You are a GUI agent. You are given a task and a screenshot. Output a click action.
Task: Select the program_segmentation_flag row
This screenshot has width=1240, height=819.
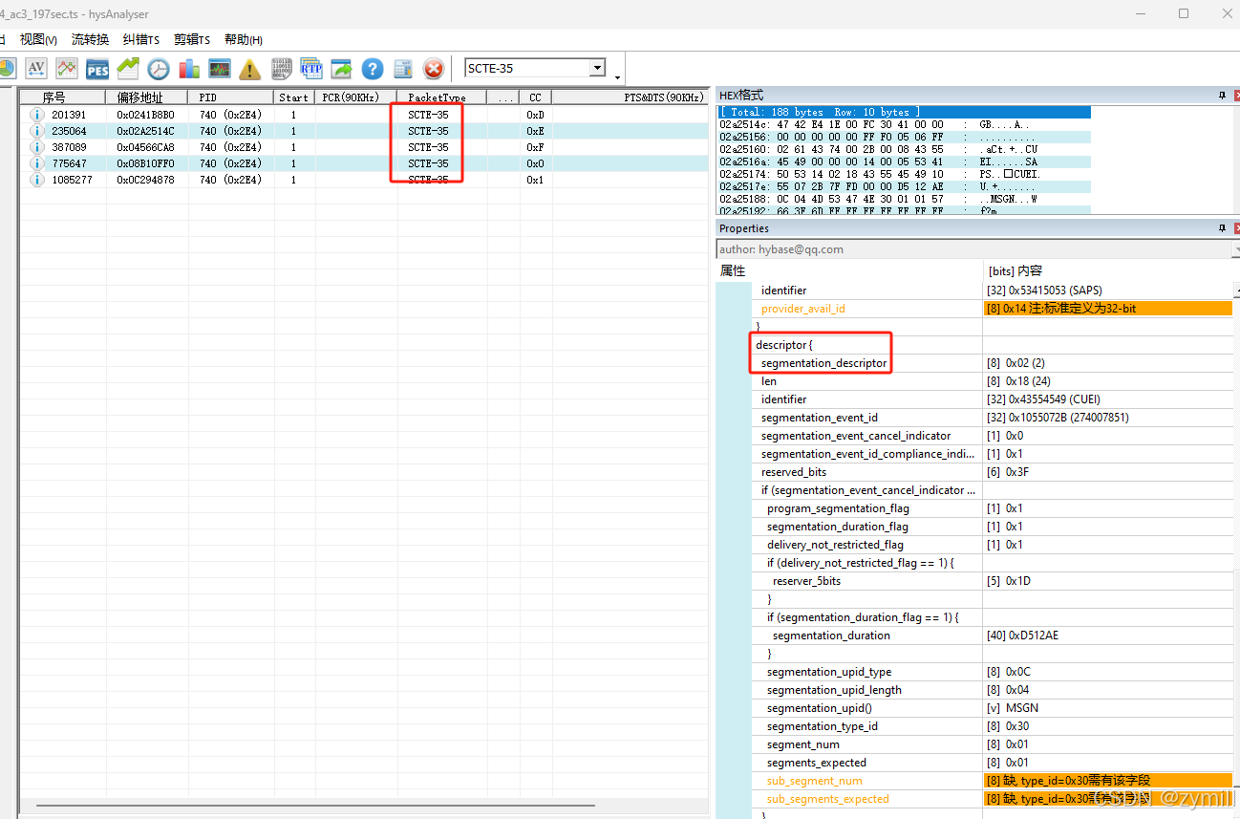click(x=993, y=508)
